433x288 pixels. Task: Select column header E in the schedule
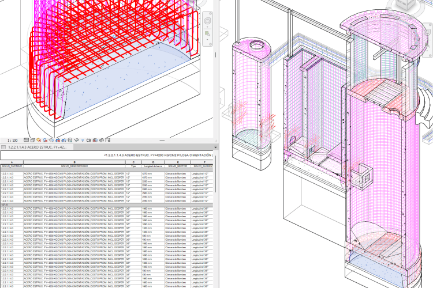(178, 162)
